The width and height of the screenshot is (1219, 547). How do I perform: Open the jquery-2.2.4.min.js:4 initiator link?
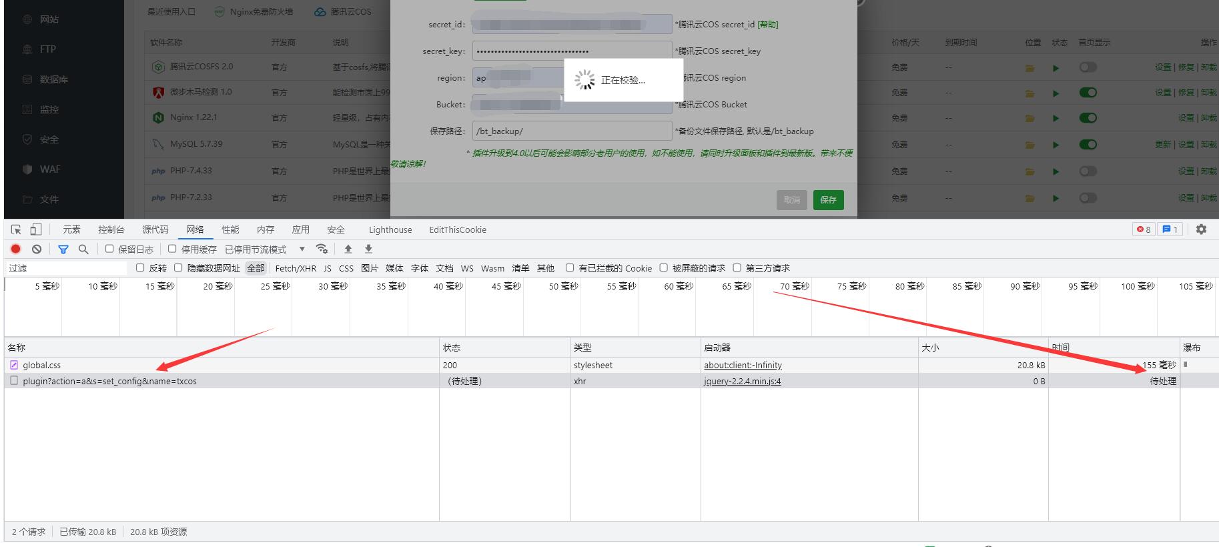click(743, 381)
